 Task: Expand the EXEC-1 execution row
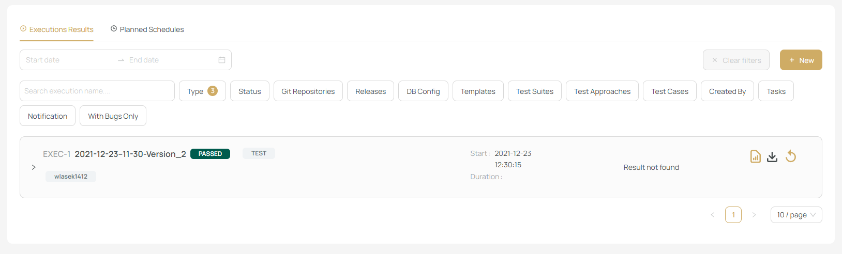click(34, 167)
